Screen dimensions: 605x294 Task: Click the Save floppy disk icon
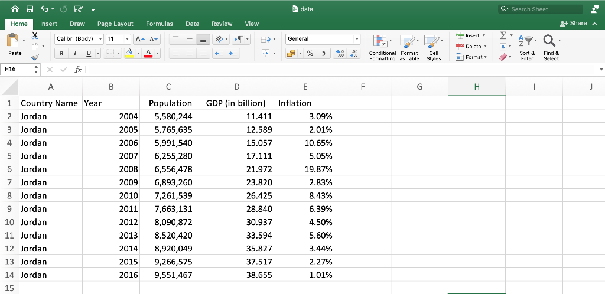[x=30, y=9]
